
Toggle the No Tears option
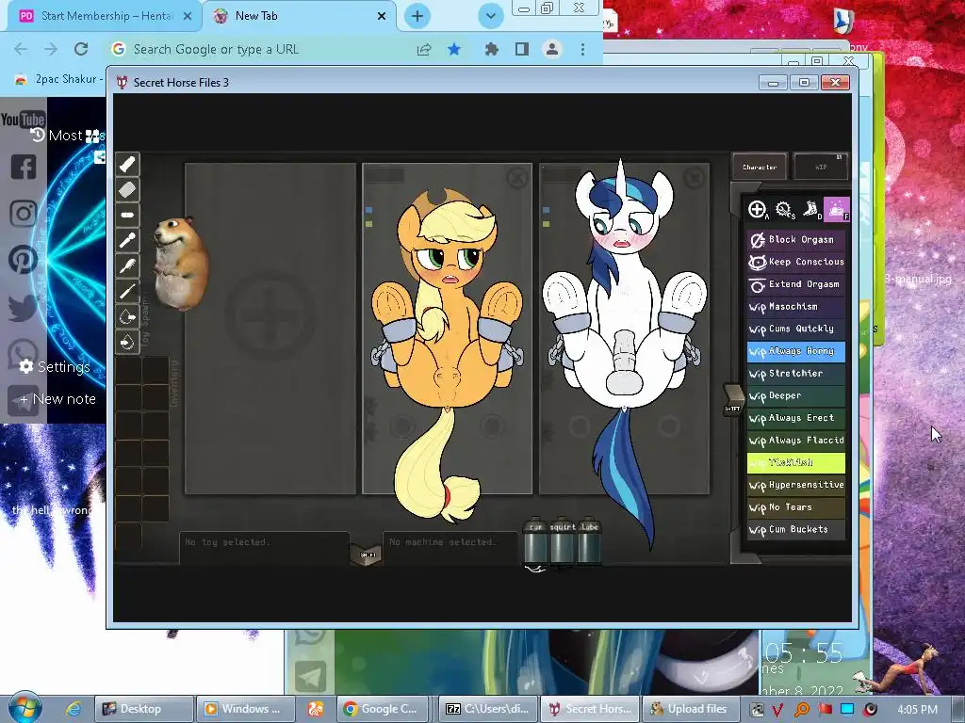point(795,507)
